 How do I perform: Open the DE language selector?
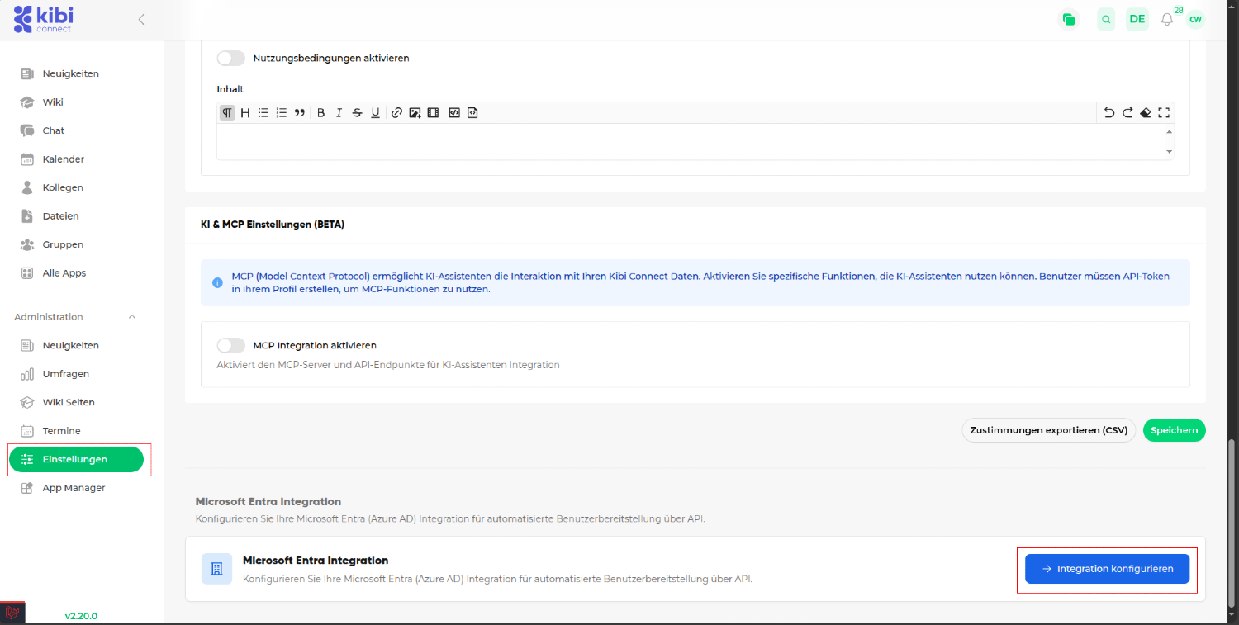pos(1137,19)
